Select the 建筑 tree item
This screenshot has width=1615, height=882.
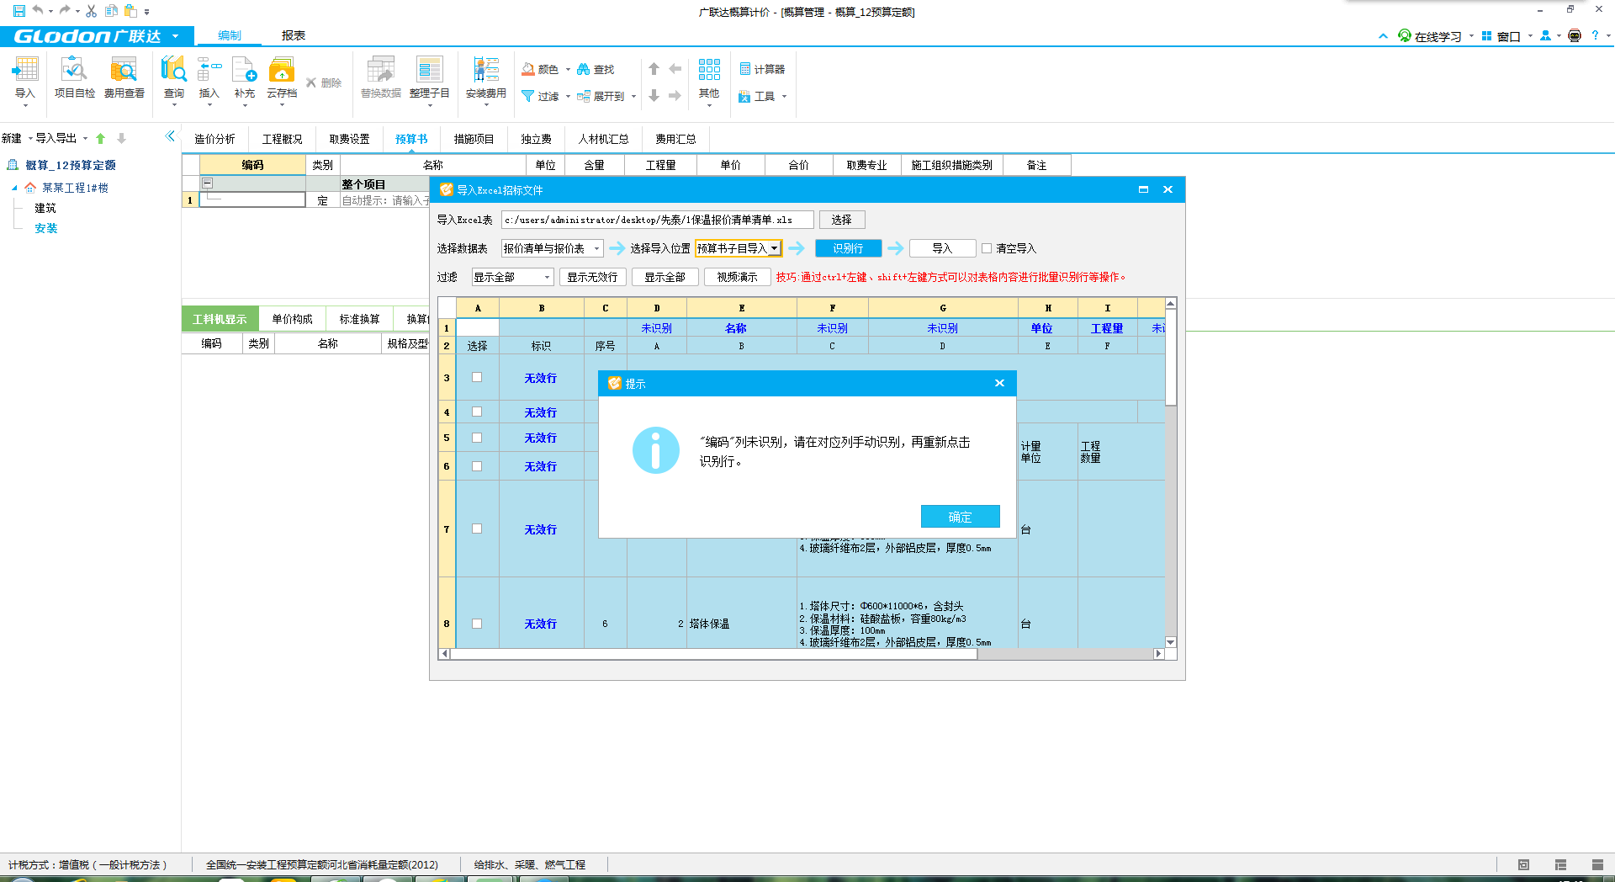tap(45, 208)
